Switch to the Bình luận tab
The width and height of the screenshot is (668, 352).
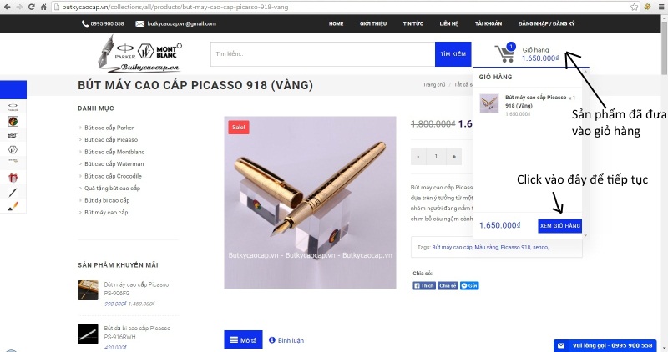click(x=286, y=340)
